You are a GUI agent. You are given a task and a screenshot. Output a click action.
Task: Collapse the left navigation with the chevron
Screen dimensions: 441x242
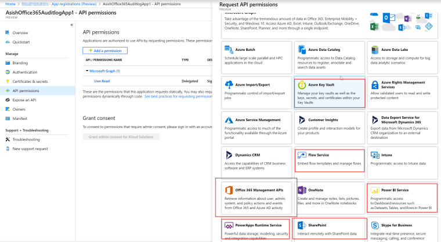pos(72,25)
